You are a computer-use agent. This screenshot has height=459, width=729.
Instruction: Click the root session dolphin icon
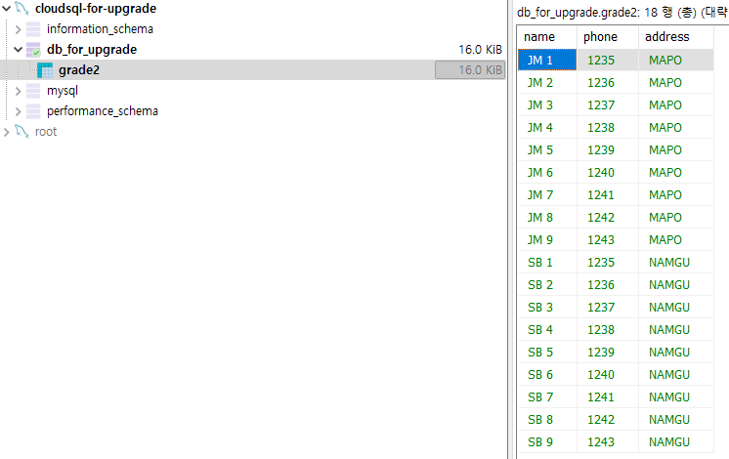21,132
